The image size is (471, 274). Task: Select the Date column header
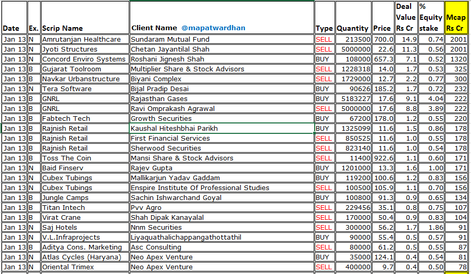click(x=15, y=17)
